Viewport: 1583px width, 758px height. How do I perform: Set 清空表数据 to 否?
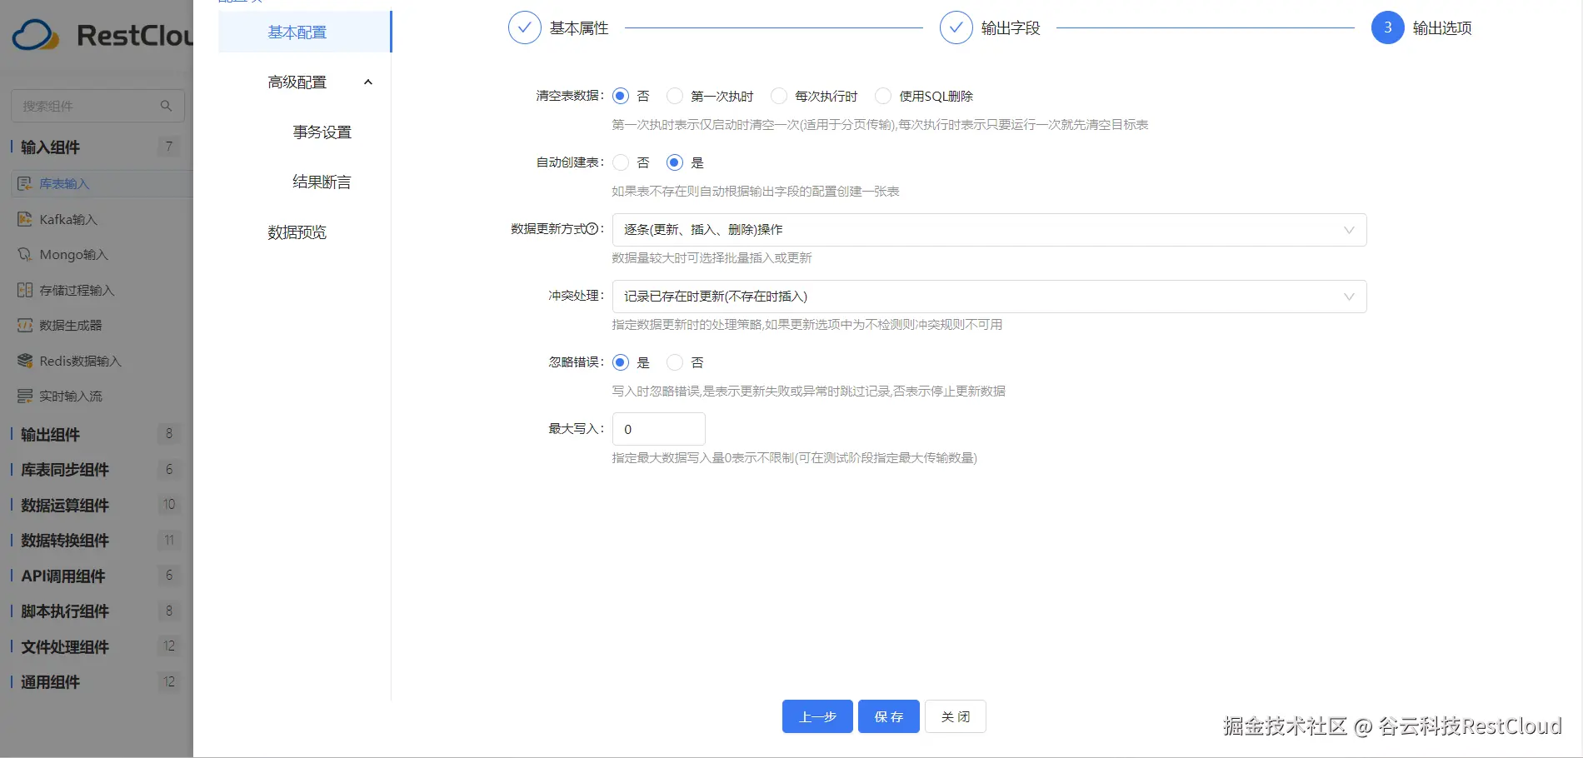coord(621,96)
